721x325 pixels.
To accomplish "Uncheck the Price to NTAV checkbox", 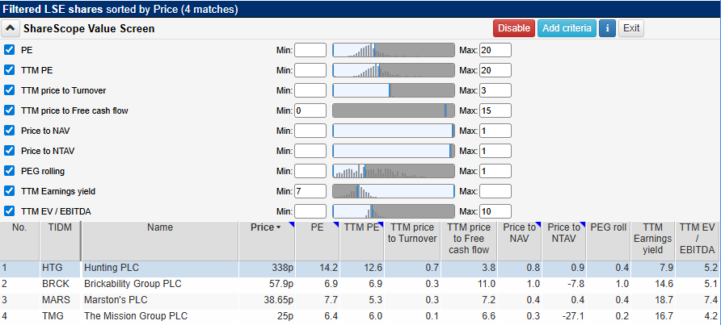I will [x=9, y=151].
